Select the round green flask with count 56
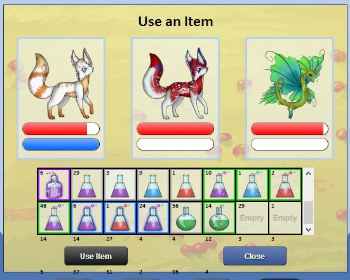Screen dimensions: 350x280 pos(186,218)
